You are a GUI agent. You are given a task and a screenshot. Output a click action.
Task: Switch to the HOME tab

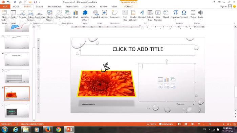[16, 6]
